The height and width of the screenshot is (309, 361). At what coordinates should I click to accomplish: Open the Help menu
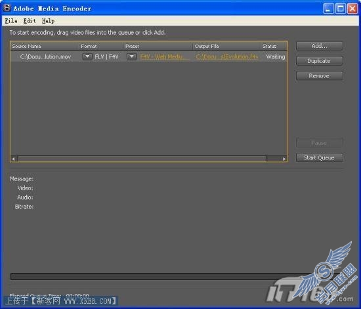point(48,21)
